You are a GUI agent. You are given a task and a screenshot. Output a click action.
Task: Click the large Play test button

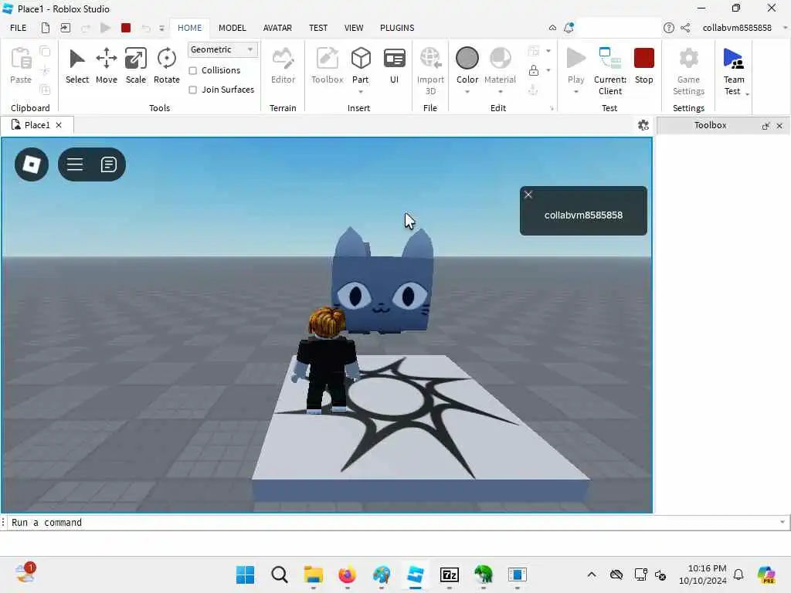(575, 66)
